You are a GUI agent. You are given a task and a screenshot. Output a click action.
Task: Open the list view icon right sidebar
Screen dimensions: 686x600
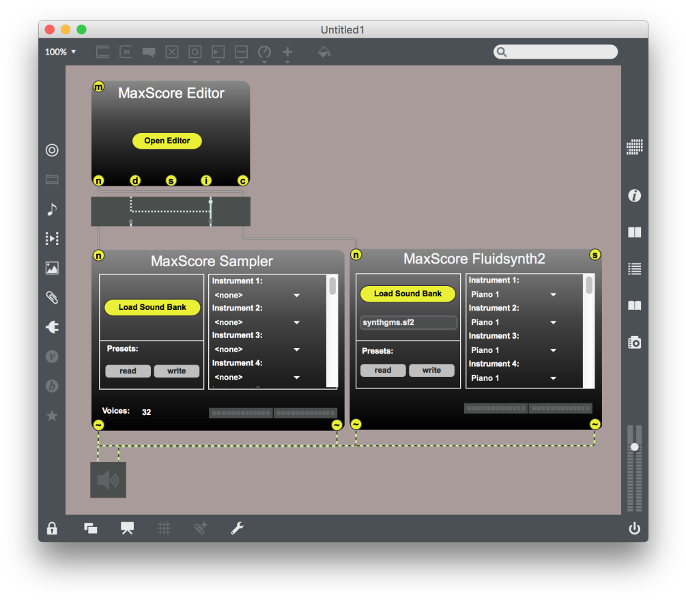(x=634, y=269)
